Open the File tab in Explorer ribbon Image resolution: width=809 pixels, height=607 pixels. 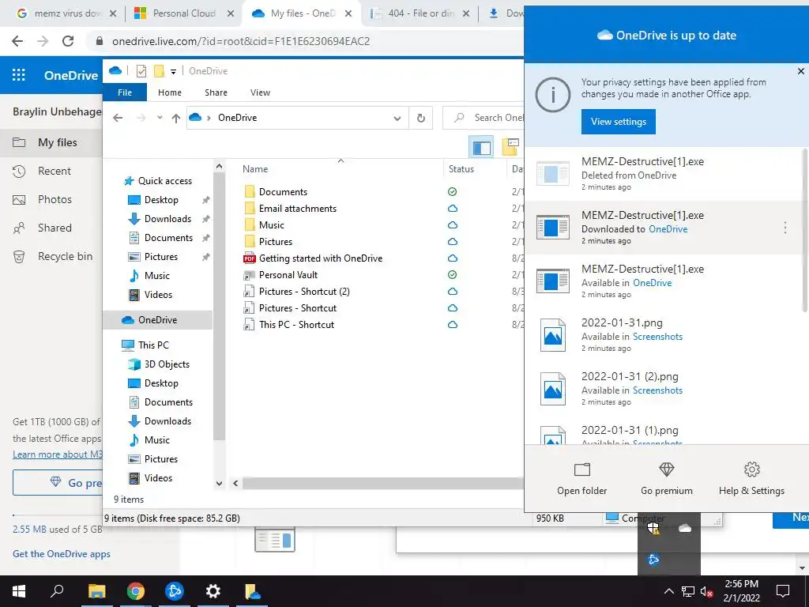(x=125, y=92)
